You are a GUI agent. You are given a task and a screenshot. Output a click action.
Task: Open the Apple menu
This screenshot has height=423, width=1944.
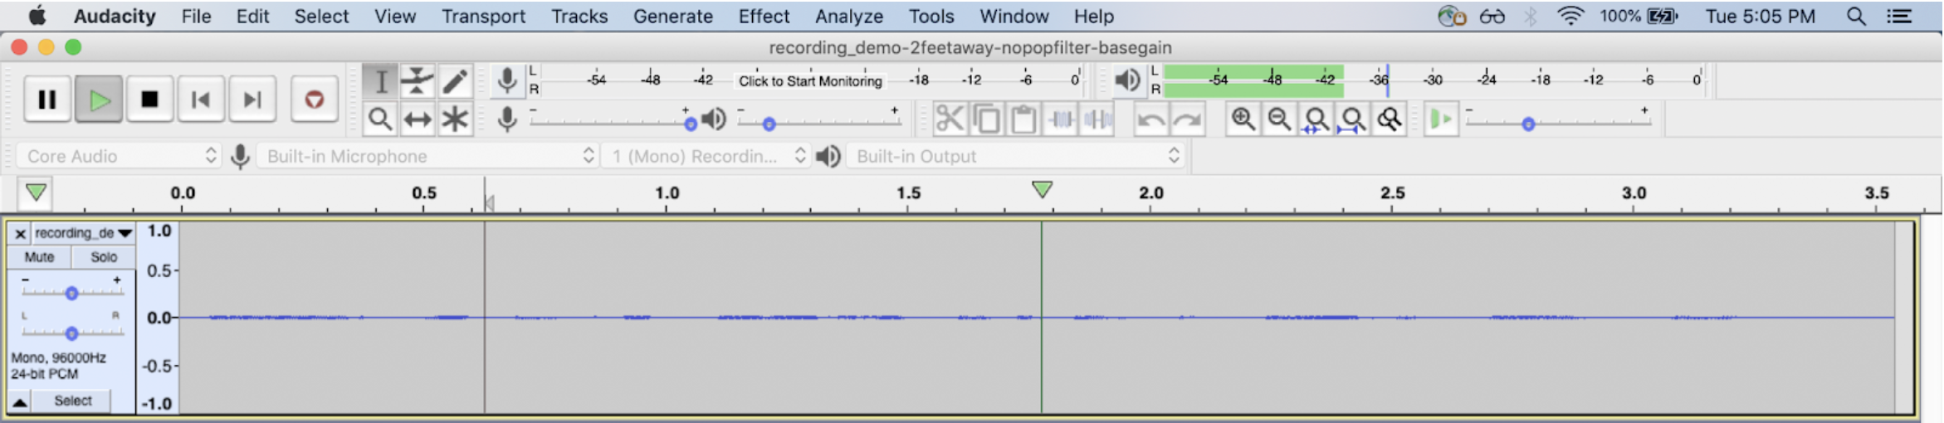37,16
